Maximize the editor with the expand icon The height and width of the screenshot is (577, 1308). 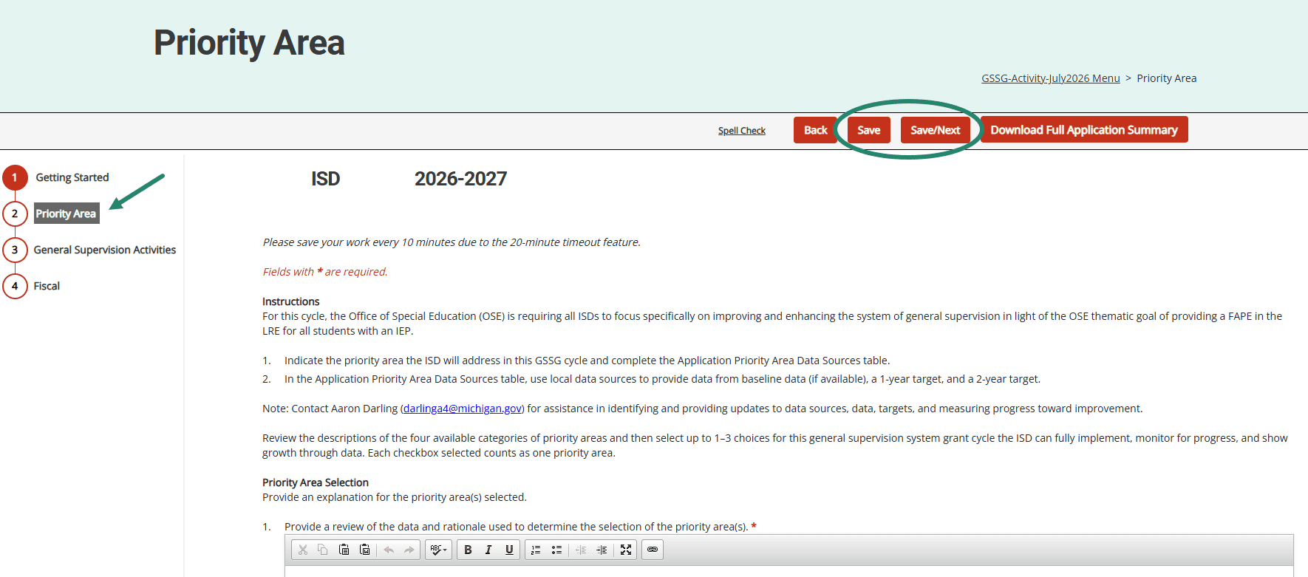626,550
